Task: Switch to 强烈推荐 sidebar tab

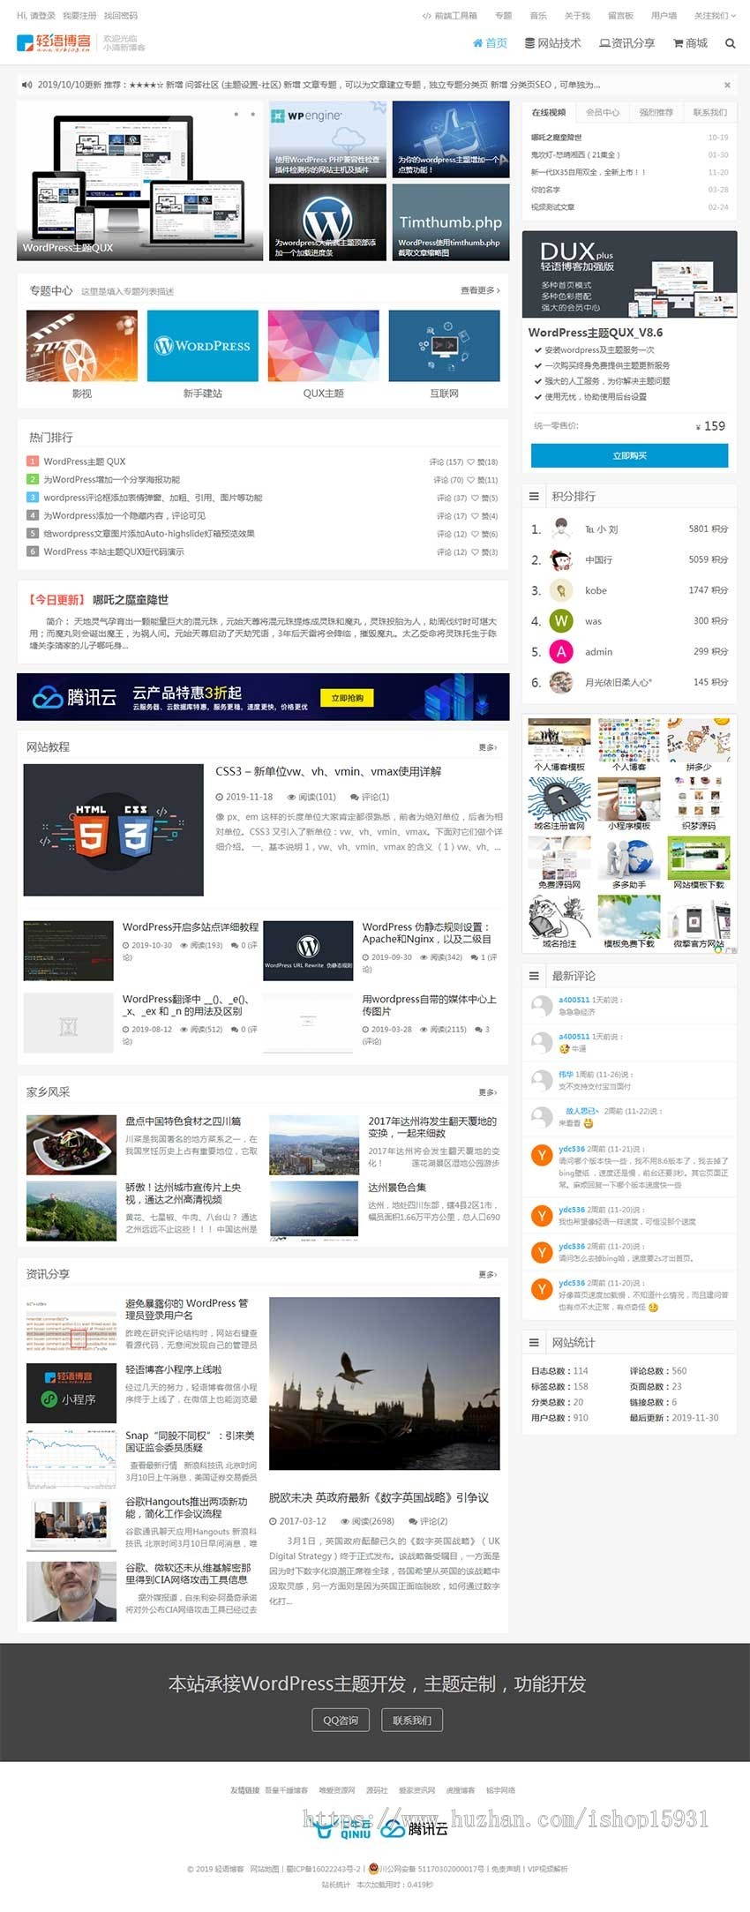Action: click(x=656, y=112)
